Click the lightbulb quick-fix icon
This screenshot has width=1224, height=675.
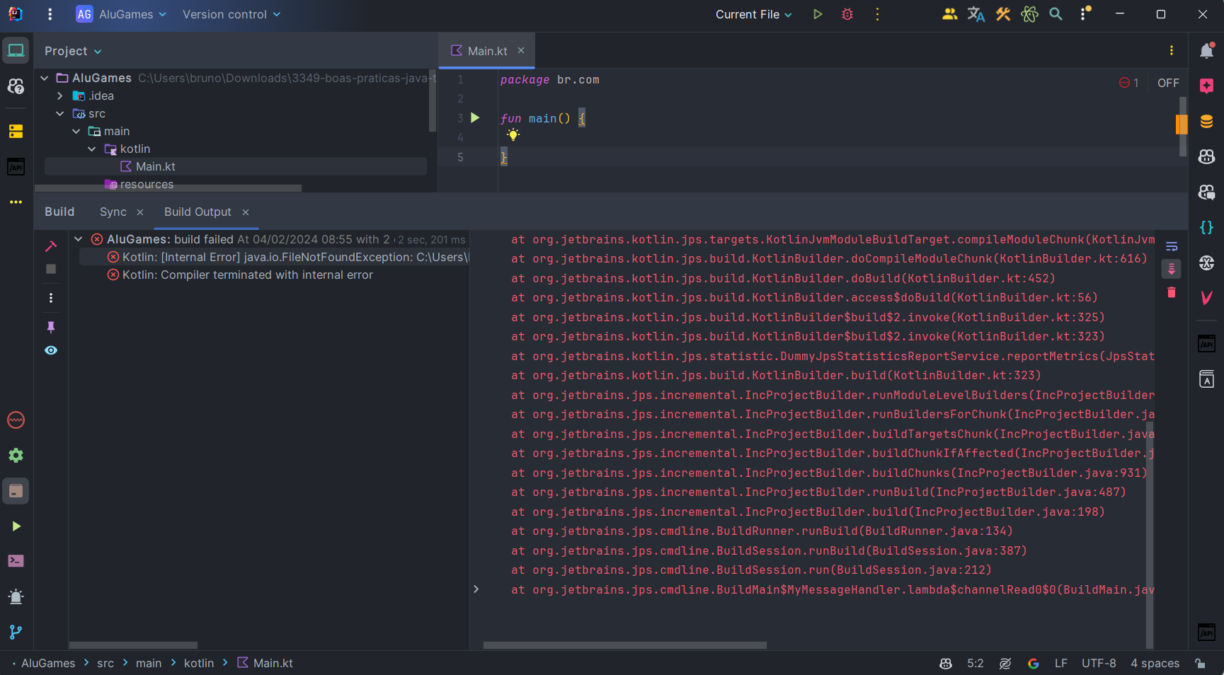click(513, 134)
